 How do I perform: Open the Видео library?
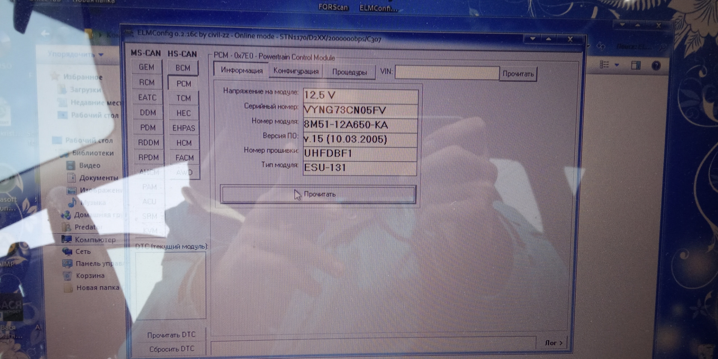89,165
